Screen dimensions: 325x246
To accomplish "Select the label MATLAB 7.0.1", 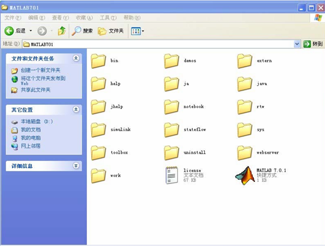I will [x=272, y=170].
